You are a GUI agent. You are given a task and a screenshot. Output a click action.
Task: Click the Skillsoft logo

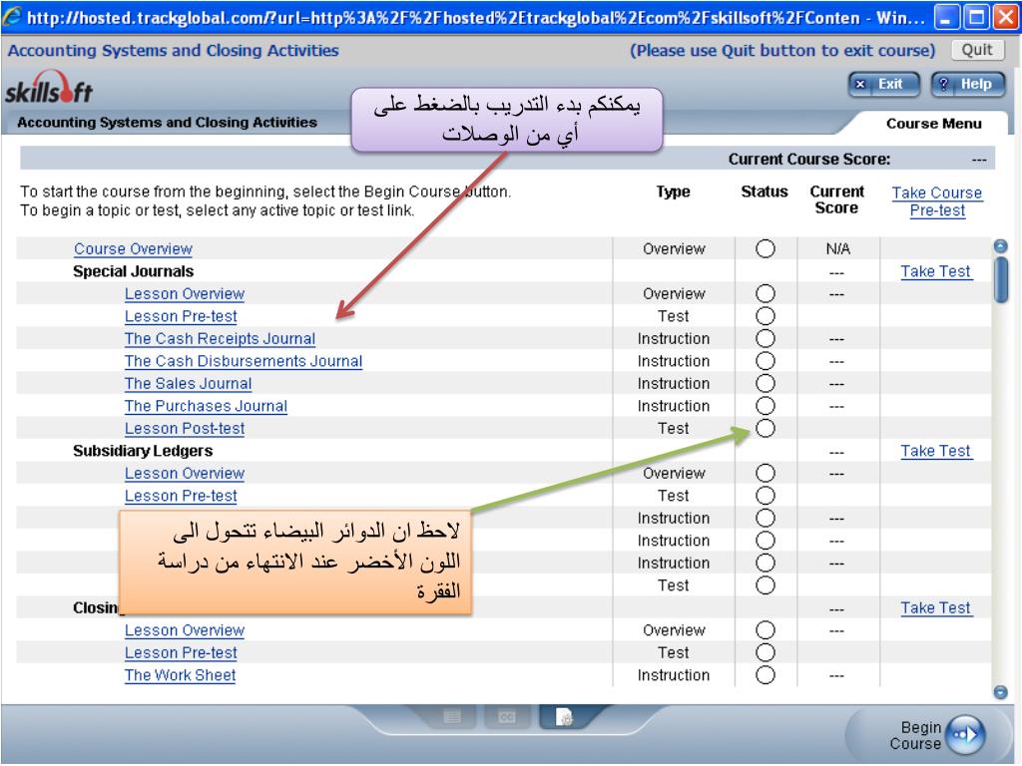click(49, 88)
